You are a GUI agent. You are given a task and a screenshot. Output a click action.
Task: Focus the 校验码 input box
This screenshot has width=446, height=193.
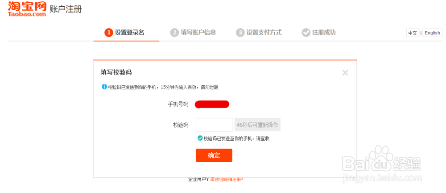(214, 125)
